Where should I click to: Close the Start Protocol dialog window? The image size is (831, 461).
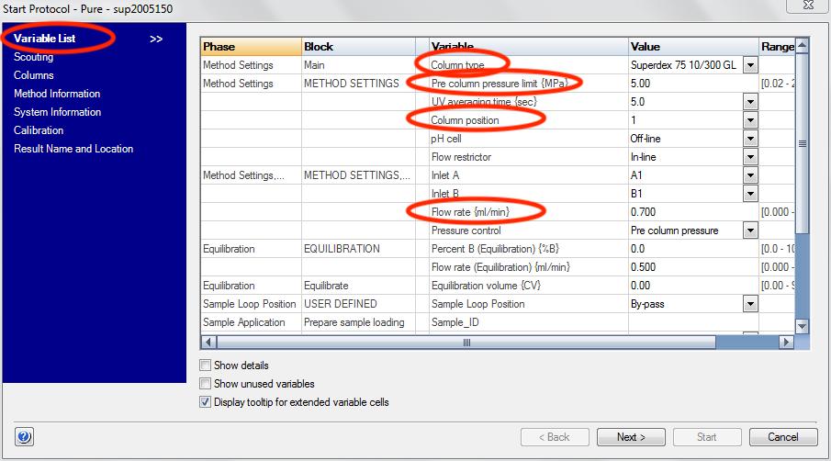tap(806, 7)
